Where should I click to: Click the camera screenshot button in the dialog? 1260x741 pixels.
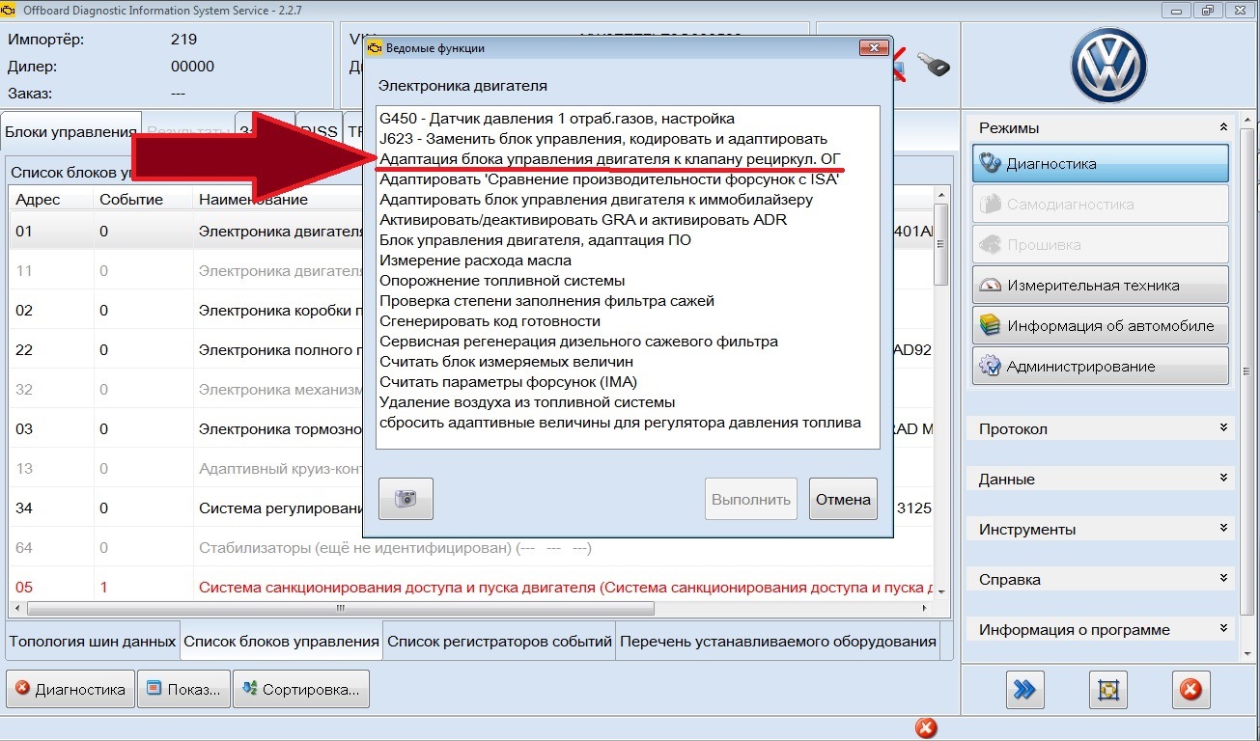click(406, 499)
